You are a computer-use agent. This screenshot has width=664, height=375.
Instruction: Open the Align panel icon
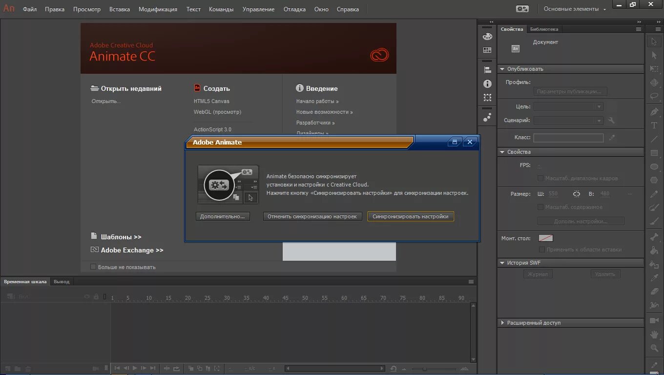[487, 70]
